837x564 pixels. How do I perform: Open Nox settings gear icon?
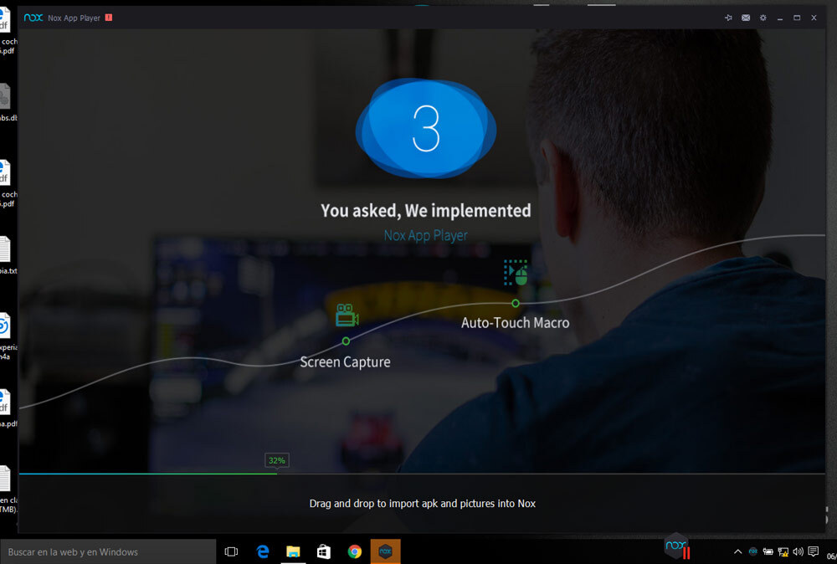coord(763,18)
